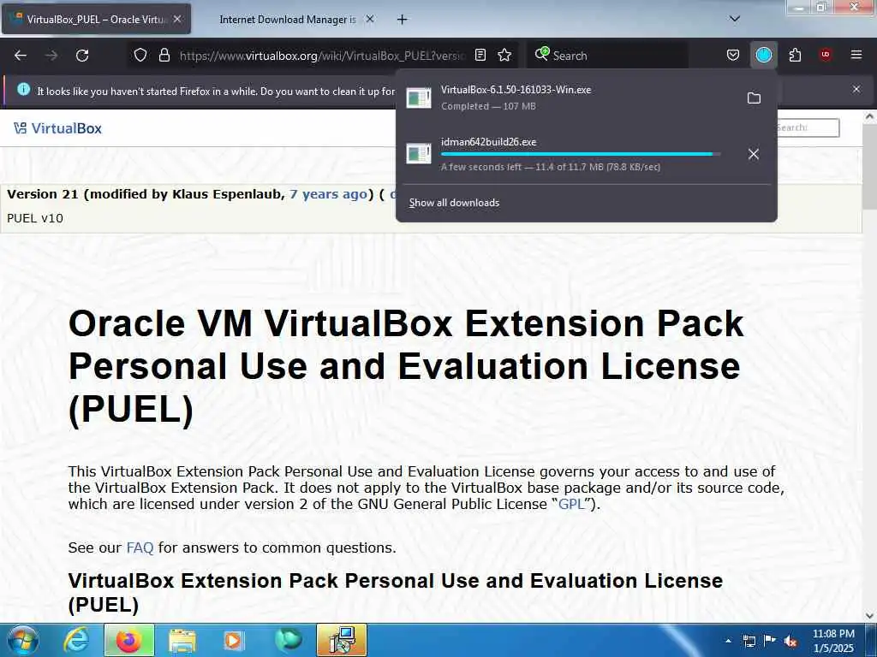Open the GPL license link
Screen dimensions: 877x657
[571, 504]
